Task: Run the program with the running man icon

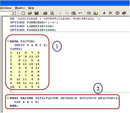Action: [104, 13]
